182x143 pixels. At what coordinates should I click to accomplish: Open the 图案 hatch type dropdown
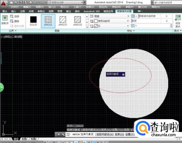point(128,16)
